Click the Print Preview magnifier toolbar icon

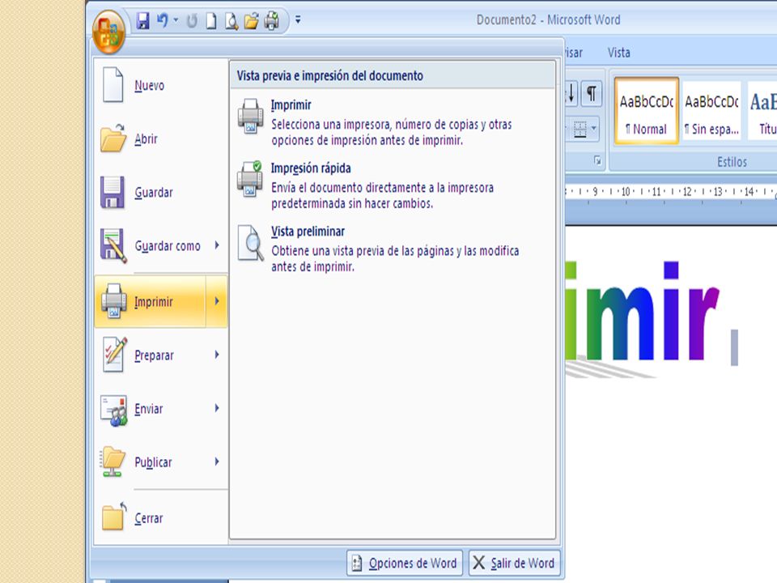(231, 21)
